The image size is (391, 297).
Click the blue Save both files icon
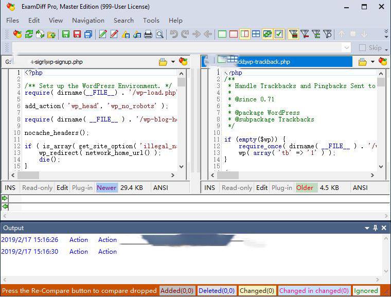click(x=88, y=34)
